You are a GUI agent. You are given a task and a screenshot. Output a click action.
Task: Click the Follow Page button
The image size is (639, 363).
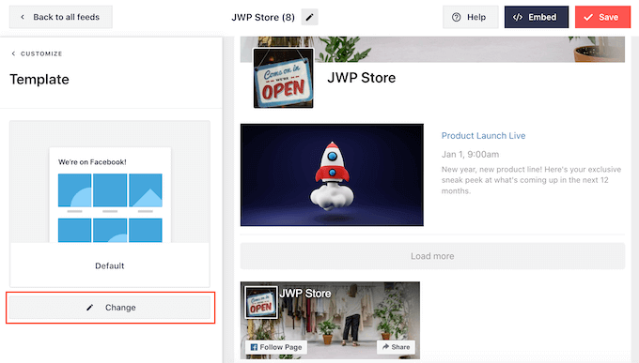(x=276, y=347)
